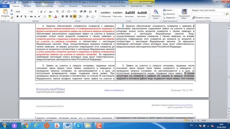Toggle subscript formatting
Viewport: 230px width, 129px height.
(35, 16)
